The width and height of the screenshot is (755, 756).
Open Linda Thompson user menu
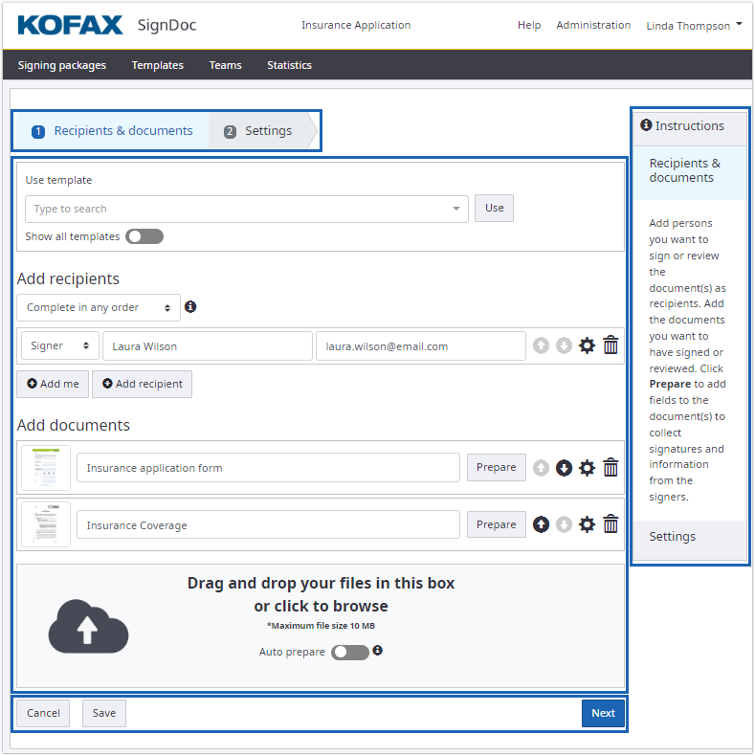coord(695,26)
